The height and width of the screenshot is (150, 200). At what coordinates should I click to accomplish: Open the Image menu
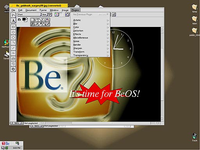pos(65,10)
